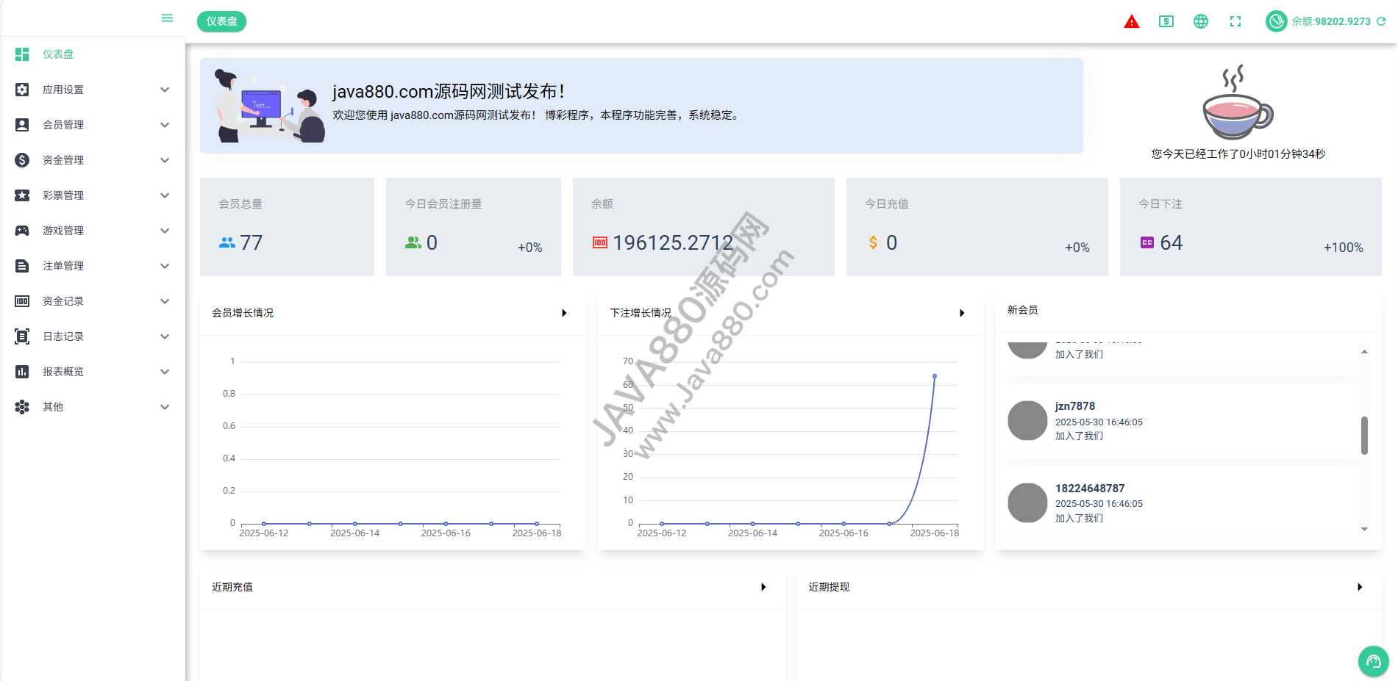Expand the 报表概览 menu chevron
The image size is (1398, 681).
165,372
